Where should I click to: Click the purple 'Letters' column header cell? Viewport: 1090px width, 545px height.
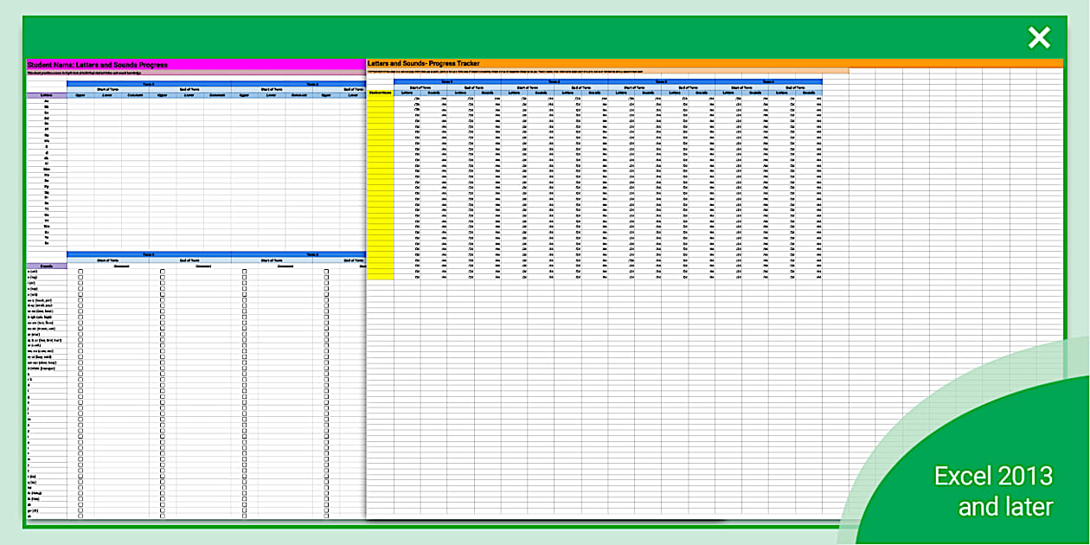coord(45,94)
